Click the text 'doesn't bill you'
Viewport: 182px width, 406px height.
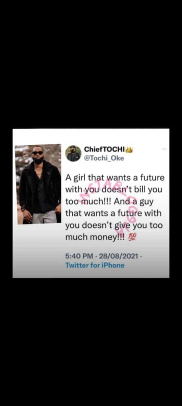pos(133,190)
